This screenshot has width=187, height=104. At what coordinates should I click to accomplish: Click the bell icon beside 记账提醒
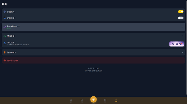coord(5,18)
